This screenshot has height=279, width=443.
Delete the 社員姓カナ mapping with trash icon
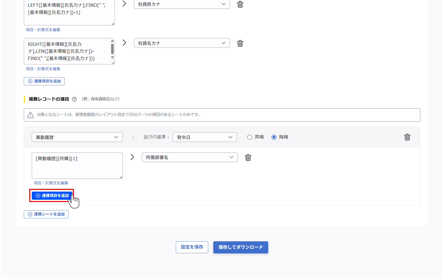click(240, 4)
